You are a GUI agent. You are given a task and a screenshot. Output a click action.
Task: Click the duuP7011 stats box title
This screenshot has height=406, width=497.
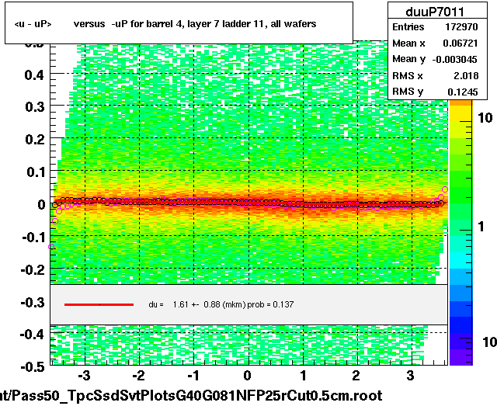coord(435,12)
